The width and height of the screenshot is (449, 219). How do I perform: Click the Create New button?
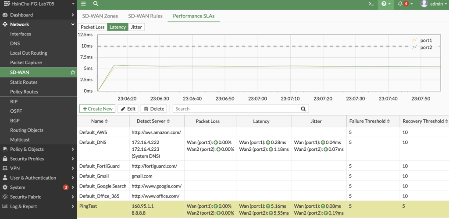click(97, 109)
